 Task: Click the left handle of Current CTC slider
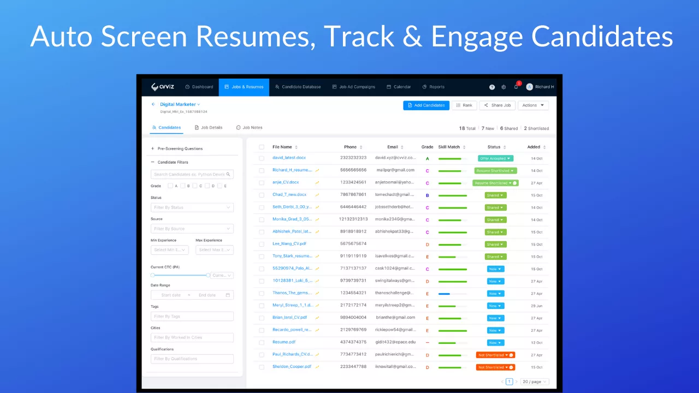click(x=153, y=275)
